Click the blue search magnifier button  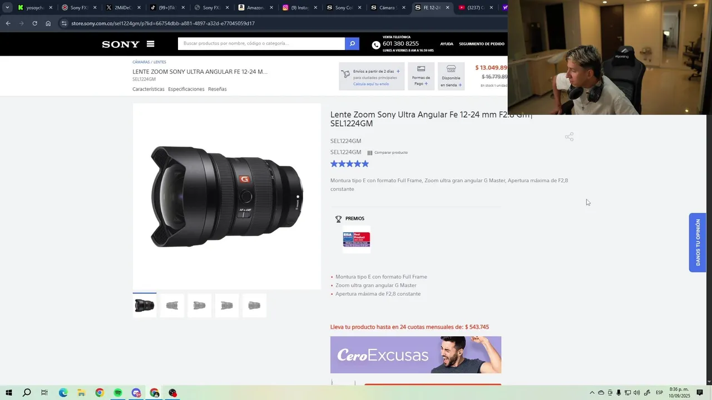pos(352,43)
